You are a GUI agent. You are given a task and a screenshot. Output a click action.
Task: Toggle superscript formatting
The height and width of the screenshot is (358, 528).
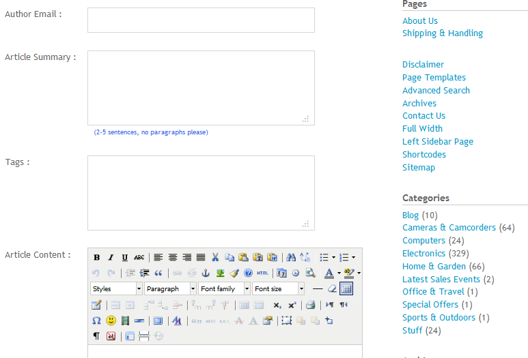292,305
